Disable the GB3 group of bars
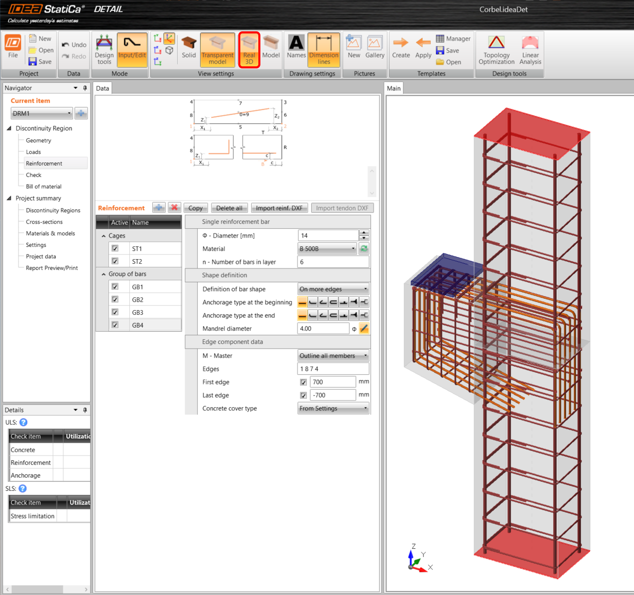This screenshot has width=634, height=595. (x=114, y=312)
